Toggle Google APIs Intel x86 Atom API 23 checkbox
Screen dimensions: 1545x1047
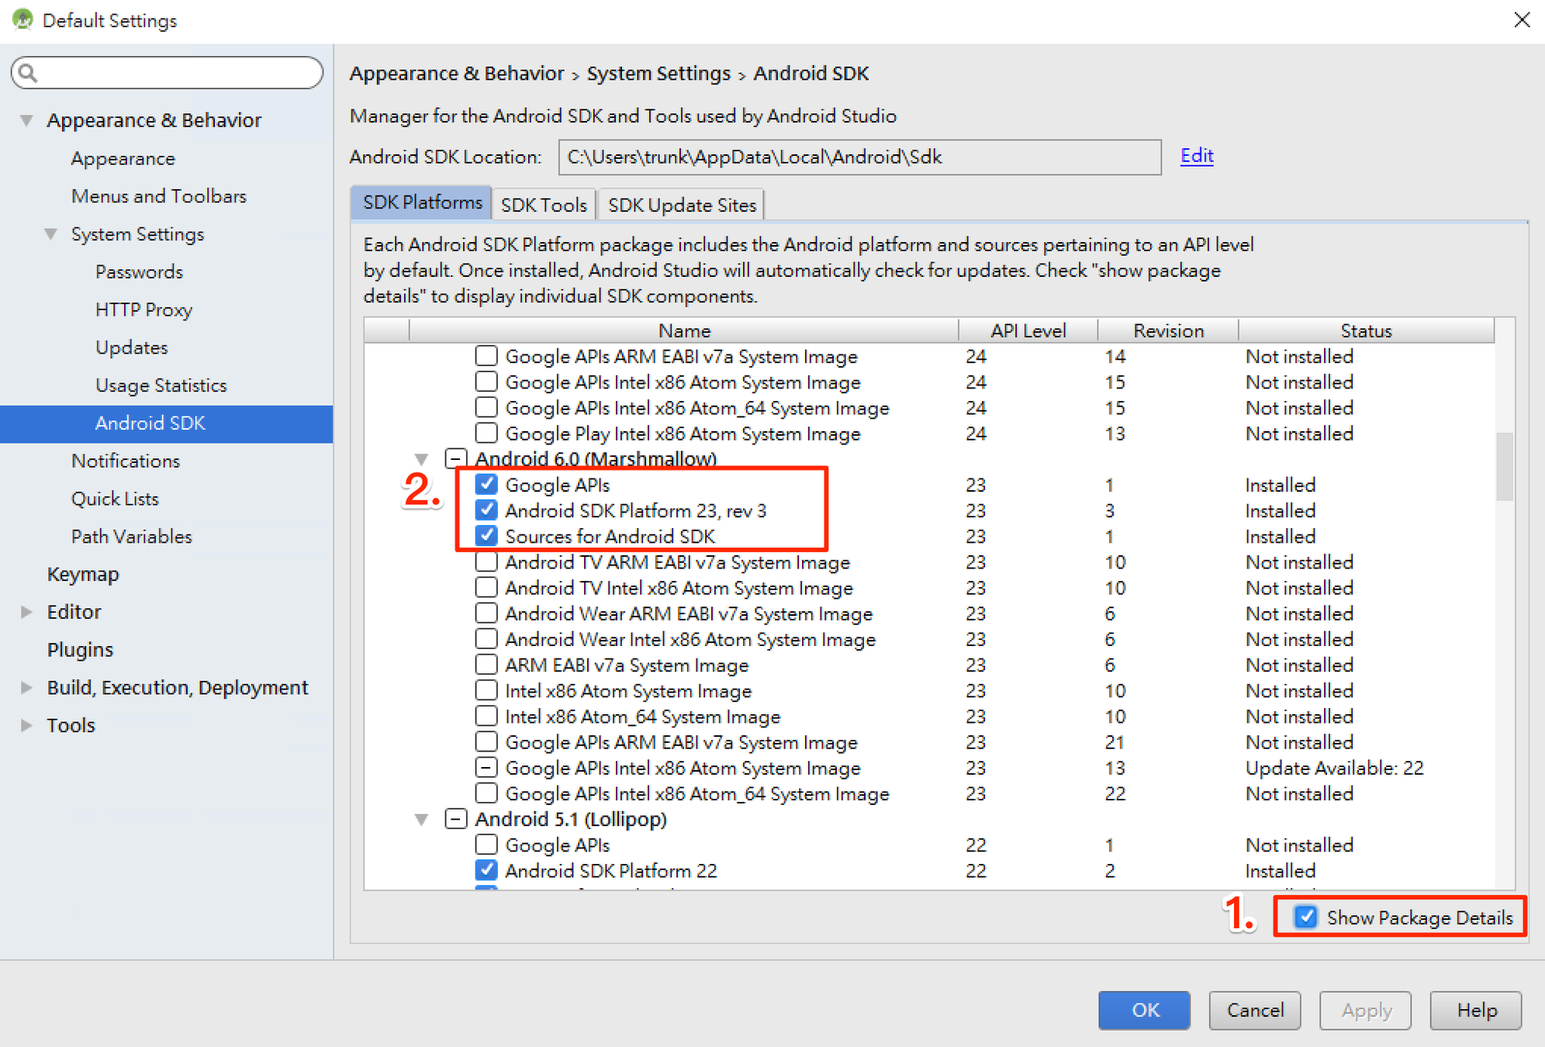tap(486, 768)
